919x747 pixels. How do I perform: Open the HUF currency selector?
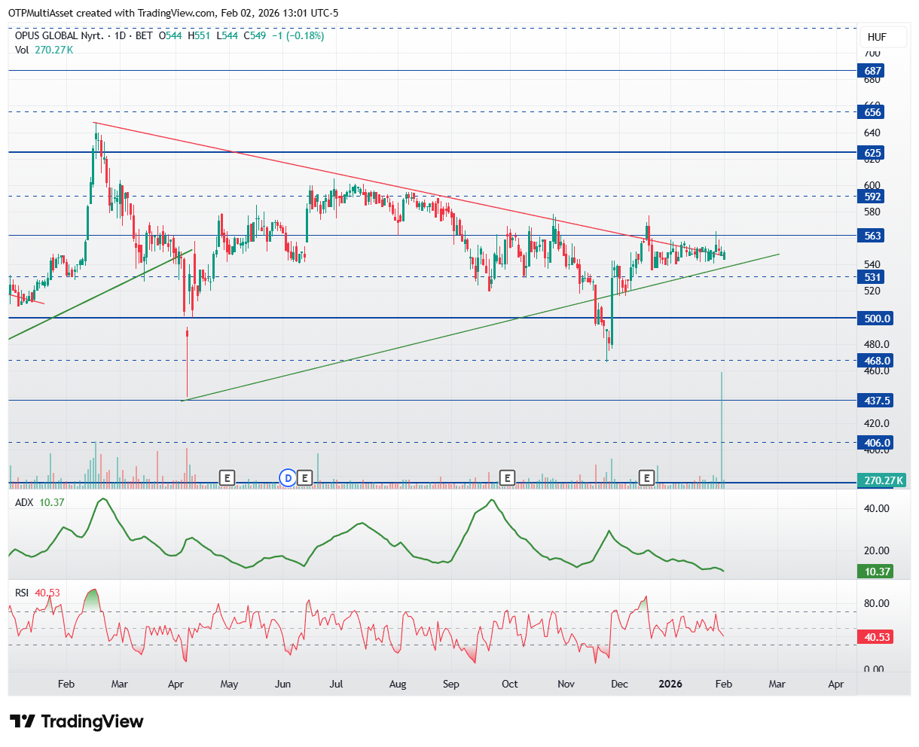[877, 37]
